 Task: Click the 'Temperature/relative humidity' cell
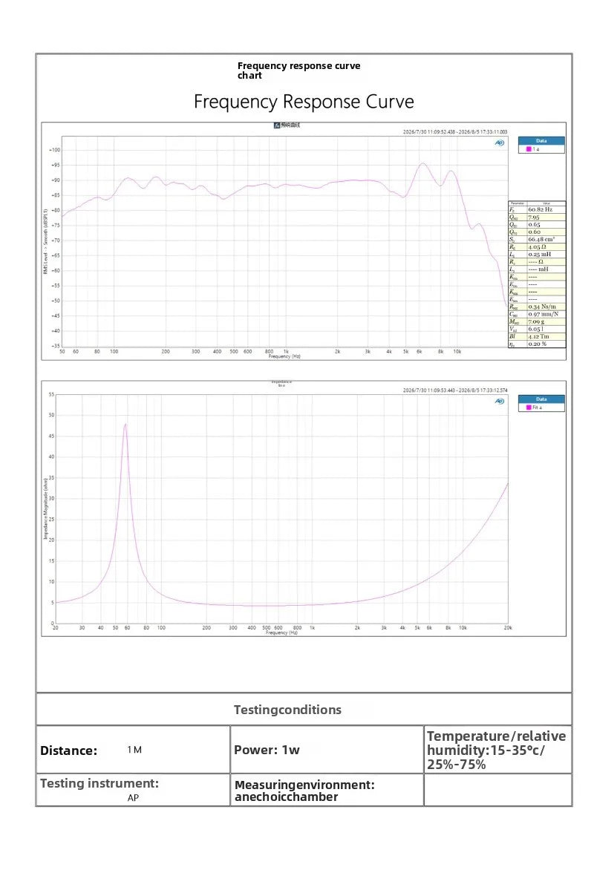497,750
